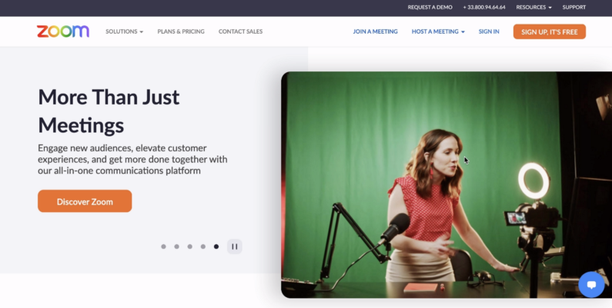Click Request a Demo link
This screenshot has width=612, height=308.
pyautogui.click(x=430, y=8)
